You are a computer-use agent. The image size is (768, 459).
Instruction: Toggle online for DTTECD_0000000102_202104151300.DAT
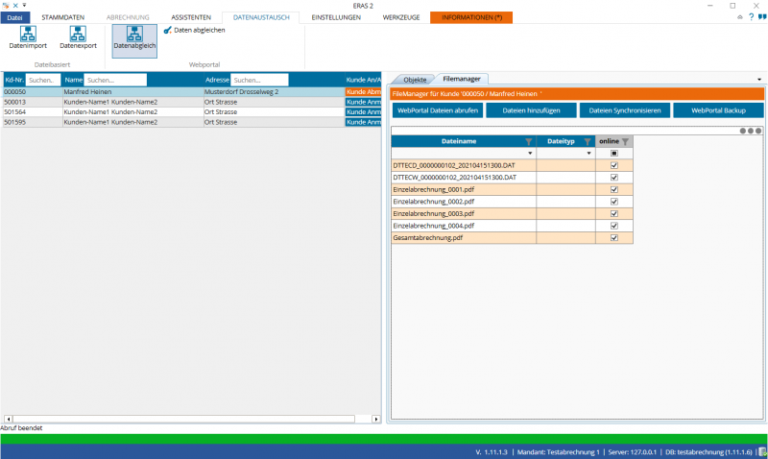614,165
